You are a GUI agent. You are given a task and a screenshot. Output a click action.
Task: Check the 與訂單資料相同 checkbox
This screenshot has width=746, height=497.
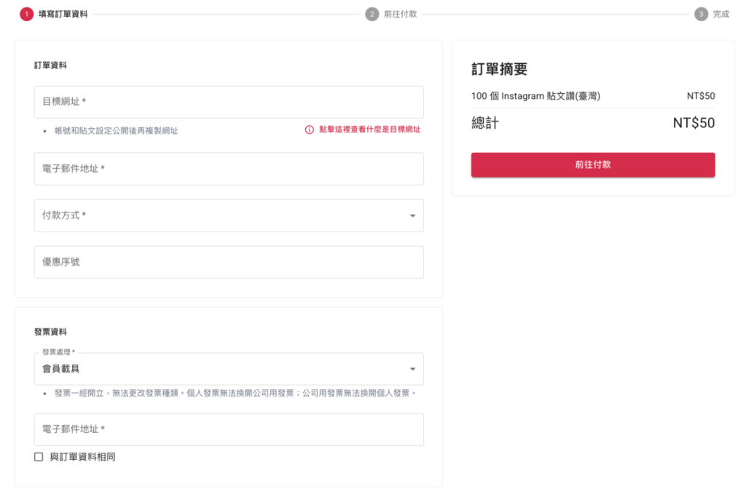tap(39, 456)
